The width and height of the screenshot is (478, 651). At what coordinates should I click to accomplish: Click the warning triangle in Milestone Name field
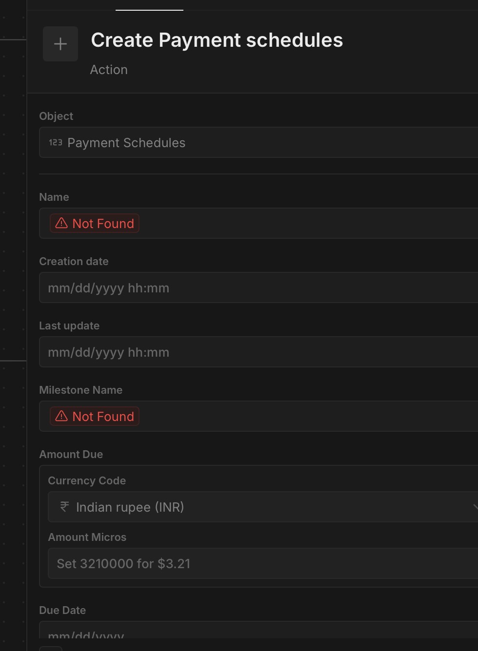[x=61, y=416]
